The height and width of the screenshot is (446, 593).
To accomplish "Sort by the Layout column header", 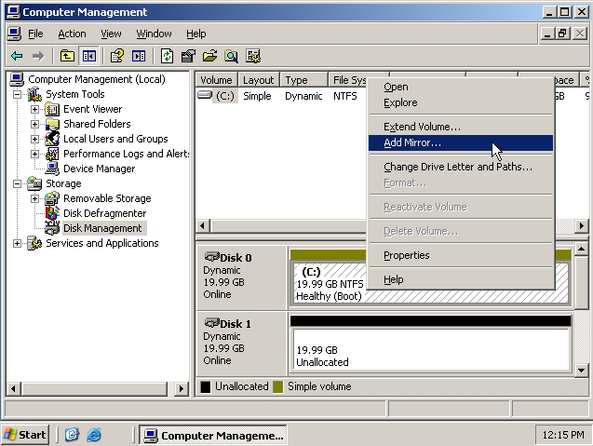I will pos(259,80).
